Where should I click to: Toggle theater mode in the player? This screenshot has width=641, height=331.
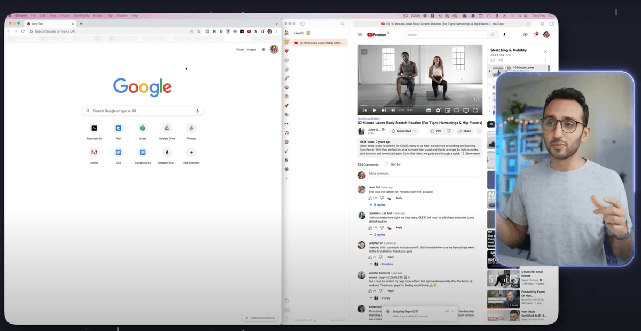click(457, 111)
